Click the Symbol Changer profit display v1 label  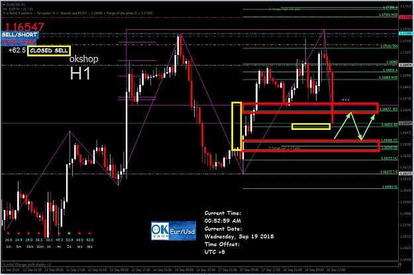(27, 264)
